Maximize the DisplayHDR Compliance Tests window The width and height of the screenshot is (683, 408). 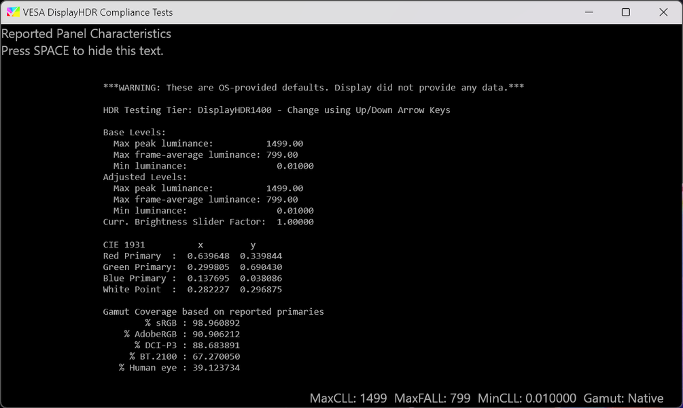click(626, 12)
